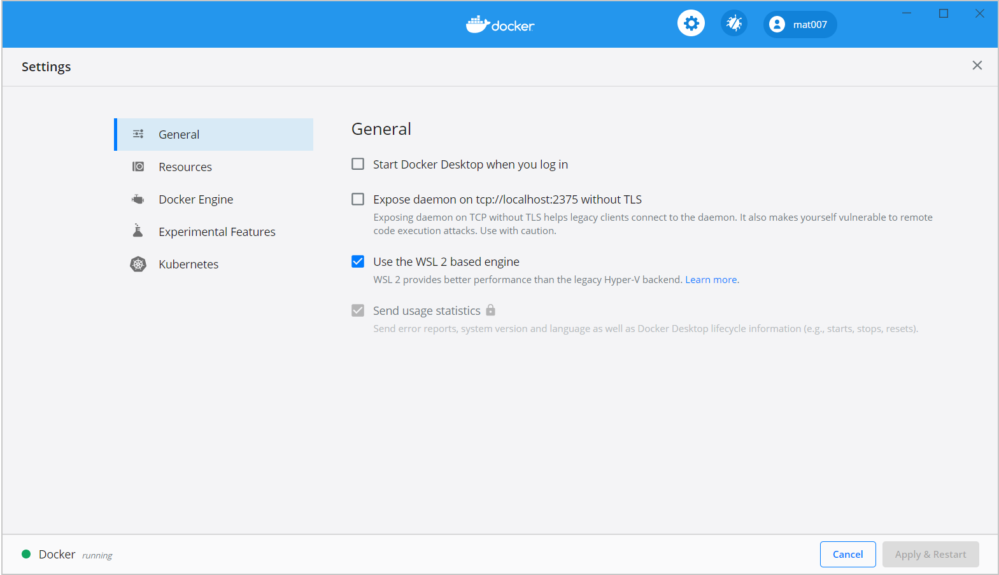
Task: Click the Experimental Features flask icon
Action: [x=138, y=231]
